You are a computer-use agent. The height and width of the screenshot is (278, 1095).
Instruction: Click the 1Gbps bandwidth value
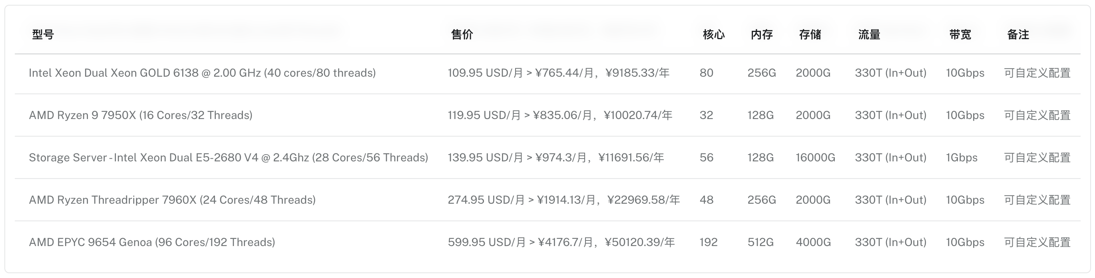tap(961, 158)
